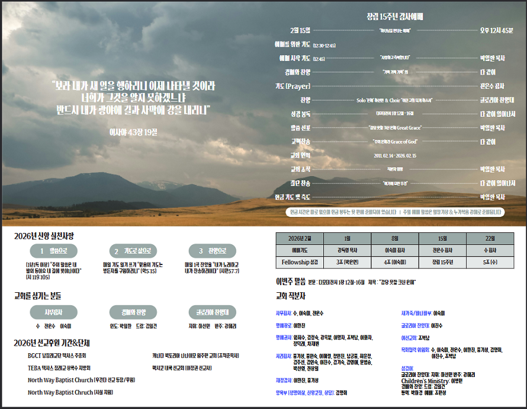
Task: Click the heading '2026년 신앙 실천사항'
Action: [x=44, y=236]
